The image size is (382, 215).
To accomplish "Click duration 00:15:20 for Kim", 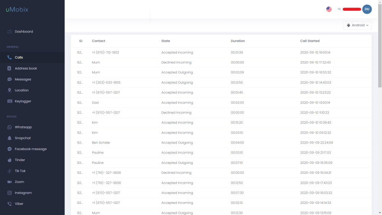I will pyautogui.click(x=237, y=123).
